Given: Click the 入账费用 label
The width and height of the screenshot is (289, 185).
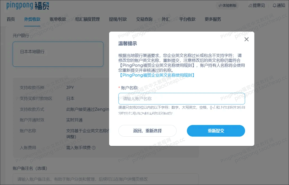Looking at the screenshot, I should [x=28, y=148].
